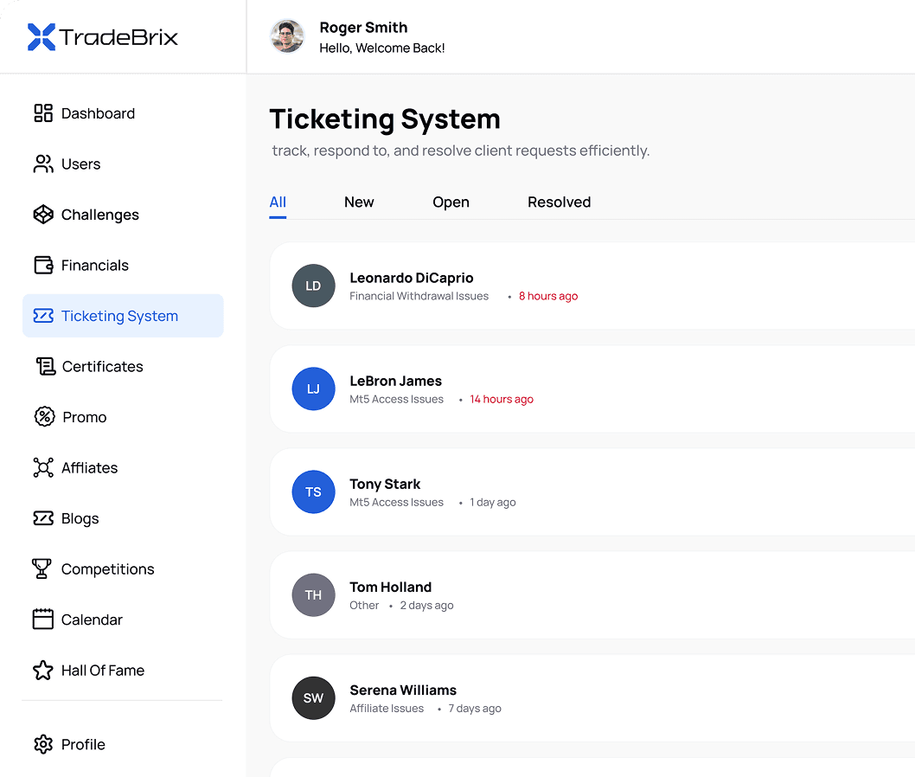Open the Blogs sidebar link
The width and height of the screenshot is (915, 777).
80,519
